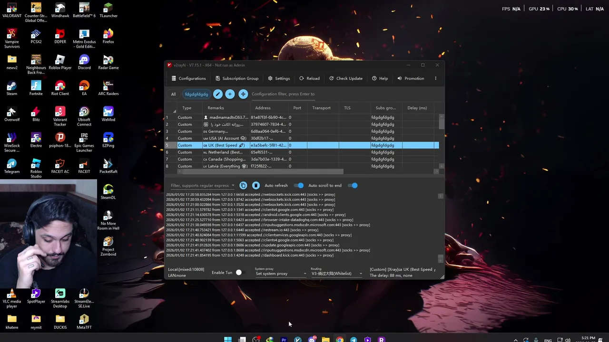Open the Firefox desktop shortcut
Image resolution: width=609 pixels, height=342 pixels.
pos(108,37)
